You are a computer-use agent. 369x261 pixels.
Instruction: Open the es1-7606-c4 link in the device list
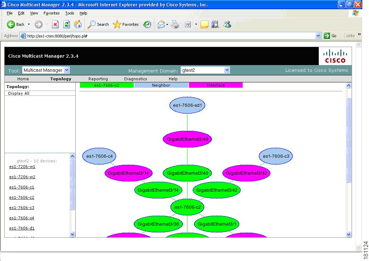pyautogui.click(x=22, y=218)
